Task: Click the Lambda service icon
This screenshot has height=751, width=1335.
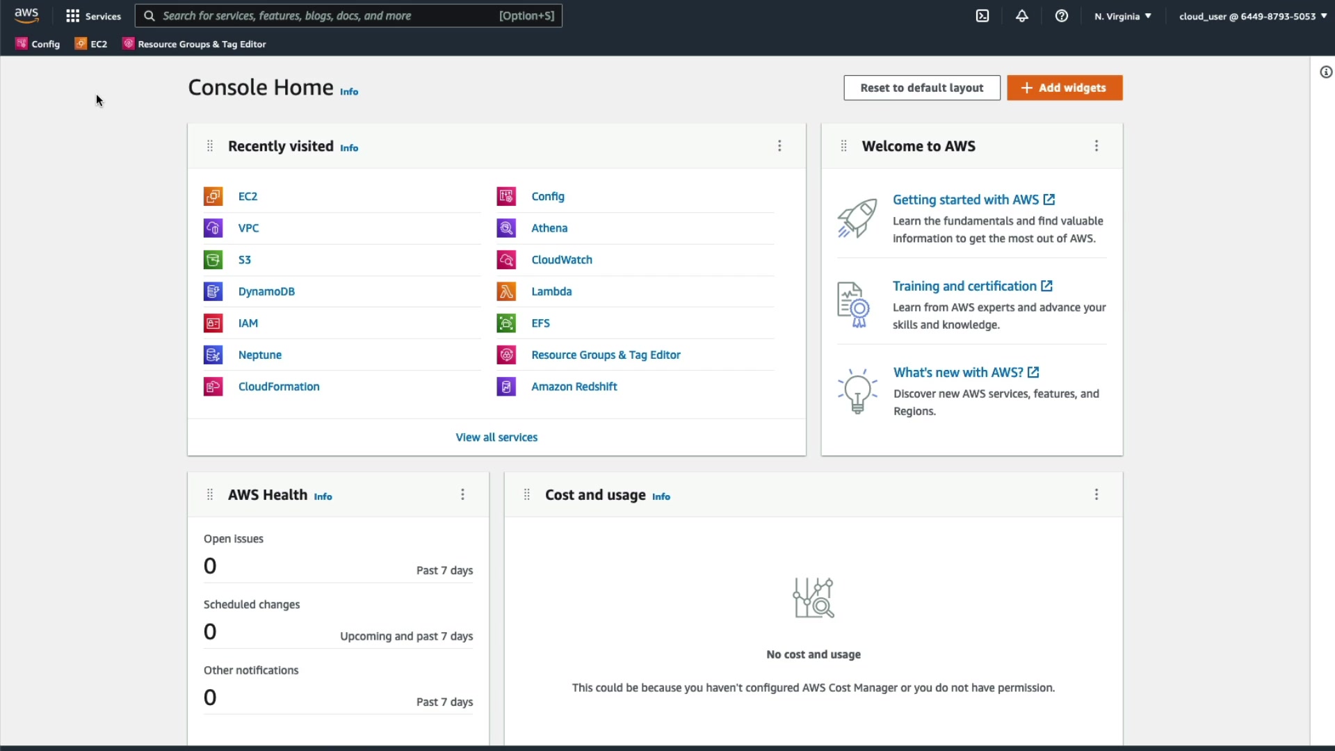Action: [506, 291]
